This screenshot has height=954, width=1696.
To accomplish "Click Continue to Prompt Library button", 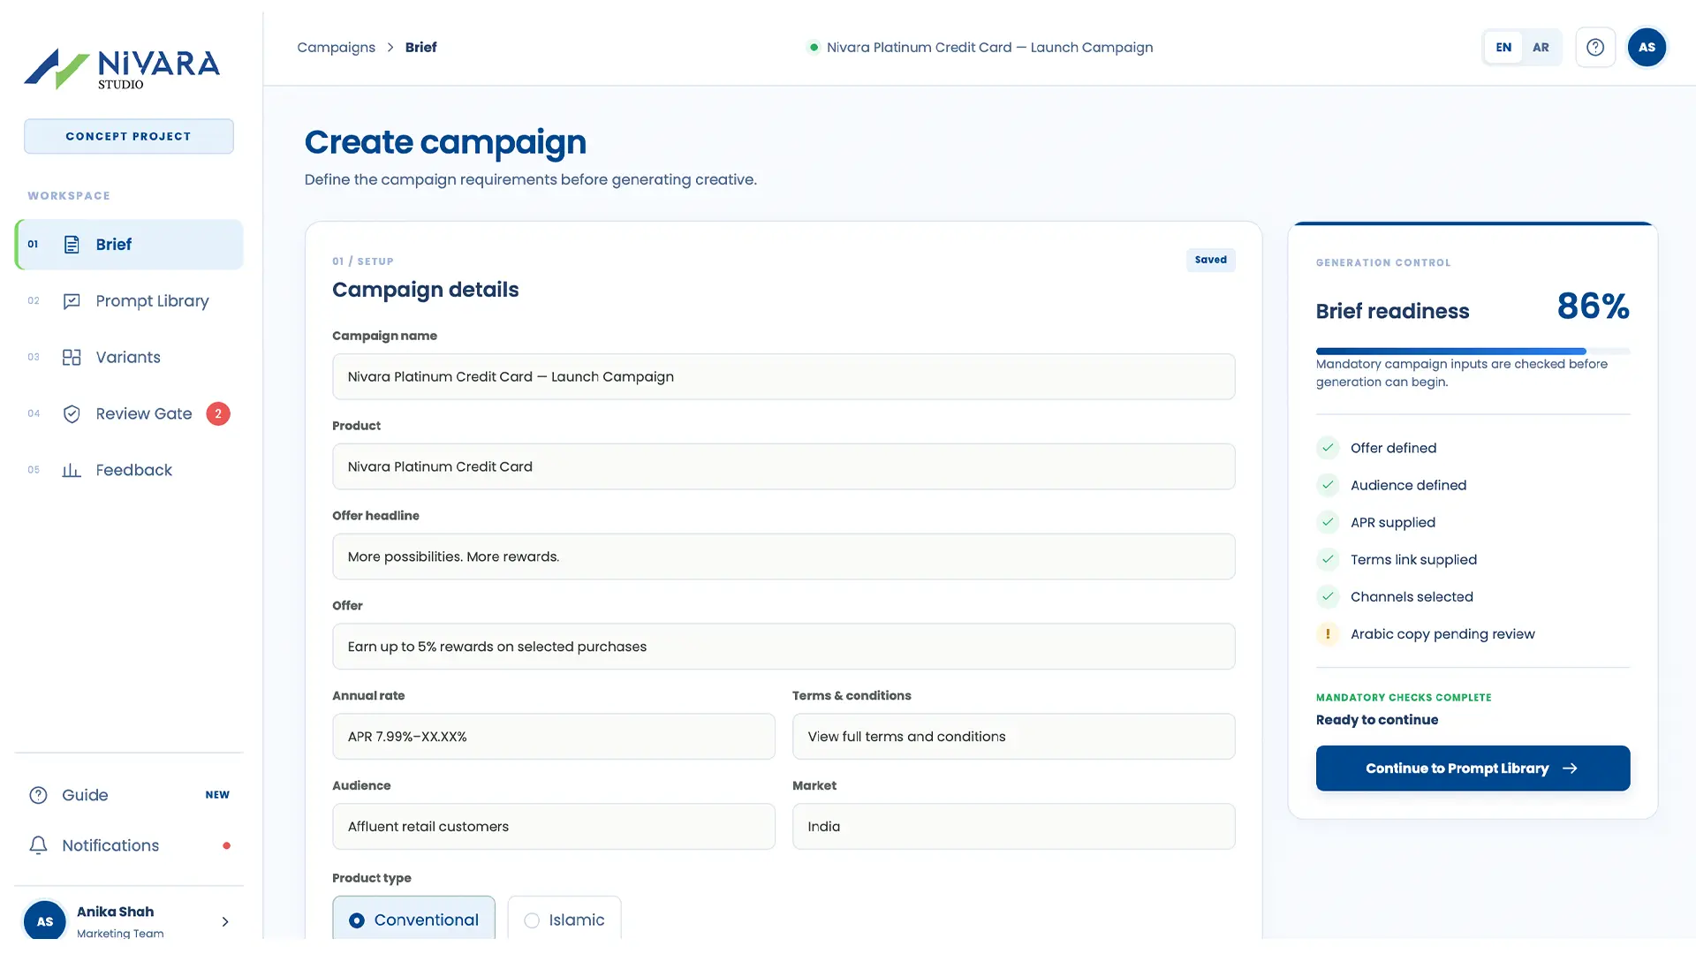I will (x=1473, y=768).
